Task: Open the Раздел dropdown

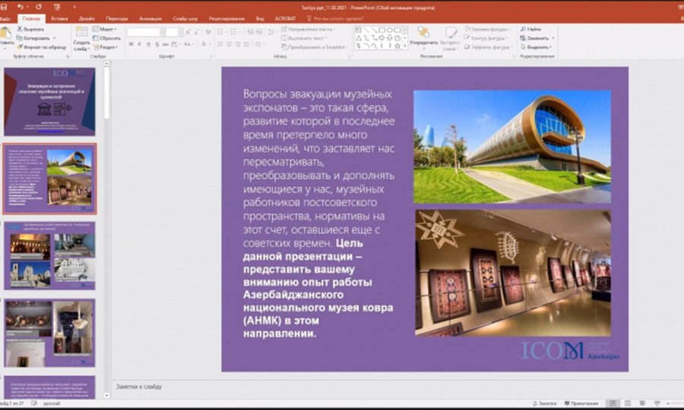Action: [x=105, y=47]
